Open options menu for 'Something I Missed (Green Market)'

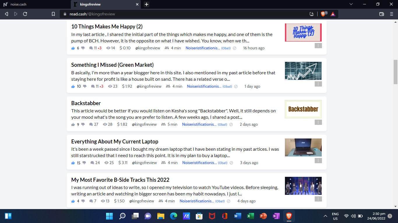[318, 84]
